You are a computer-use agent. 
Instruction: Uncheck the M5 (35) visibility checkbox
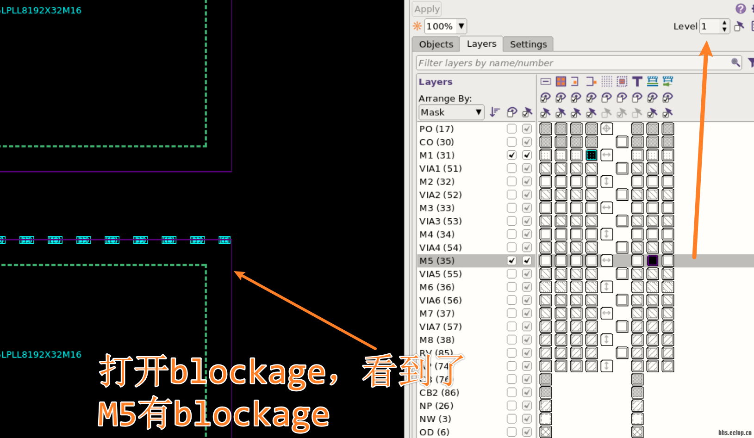click(511, 260)
